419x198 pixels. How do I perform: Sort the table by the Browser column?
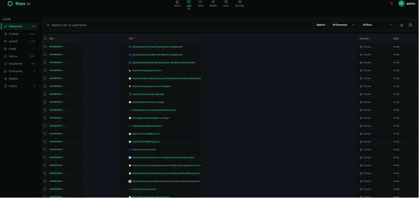click(365, 39)
